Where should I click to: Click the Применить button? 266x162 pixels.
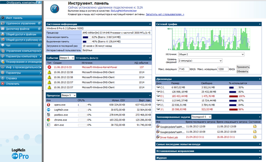pyautogui.click(x=243, y=67)
